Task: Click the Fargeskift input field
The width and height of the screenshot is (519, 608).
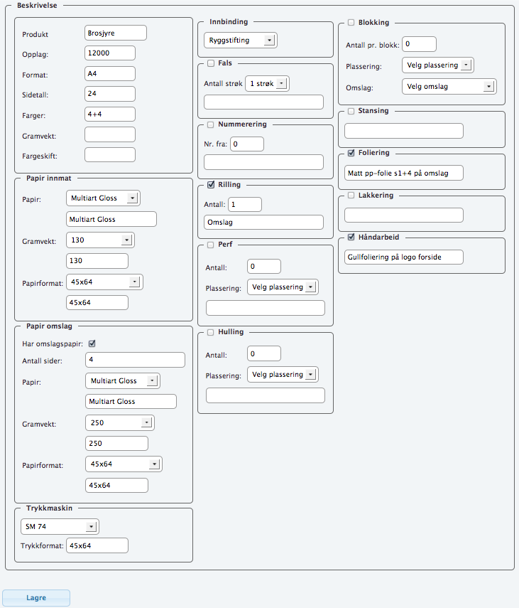Action: tap(109, 155)
